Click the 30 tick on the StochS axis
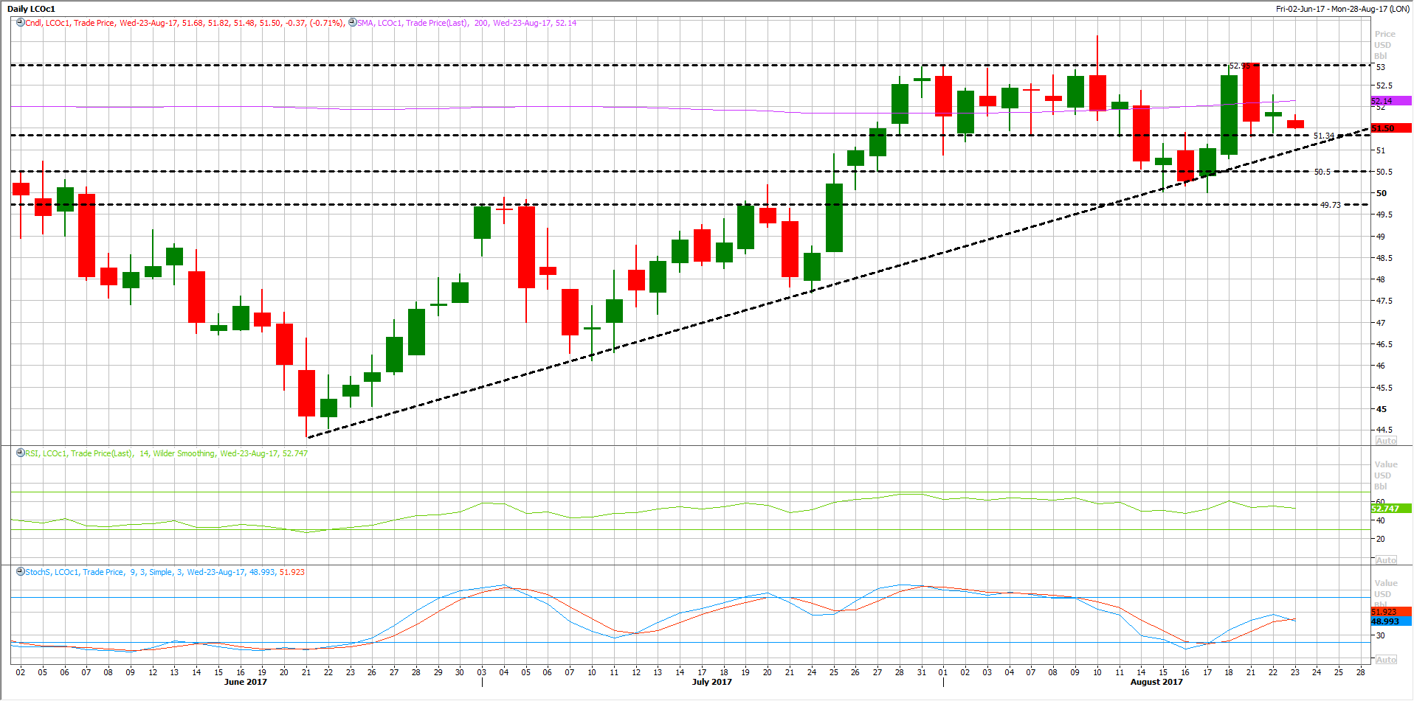1414x701 pixels. pyautogui.click(x=1381, y=635)
